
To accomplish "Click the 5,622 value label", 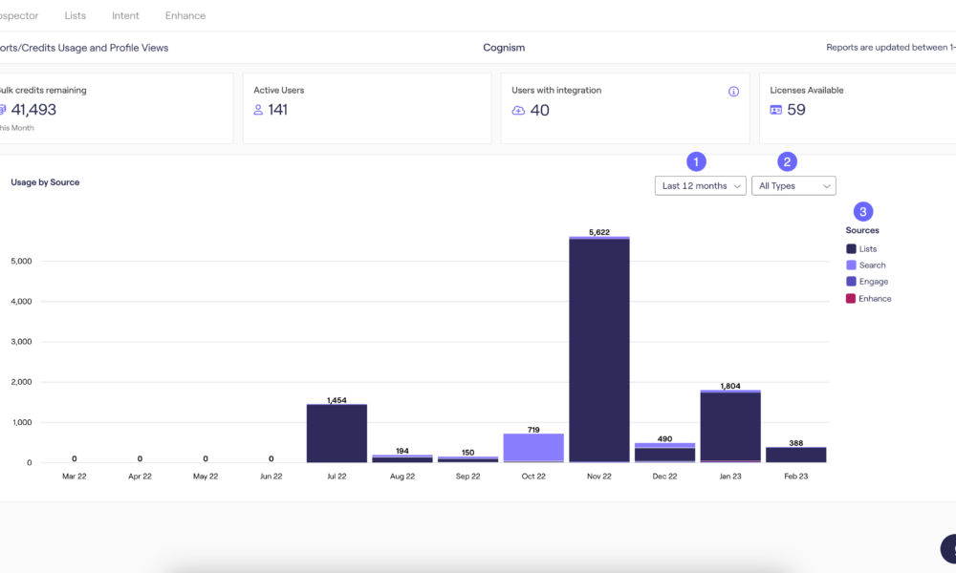I will [x=599, y=232].
